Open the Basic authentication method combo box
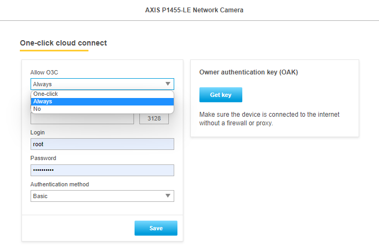 [x=102, y=196]
